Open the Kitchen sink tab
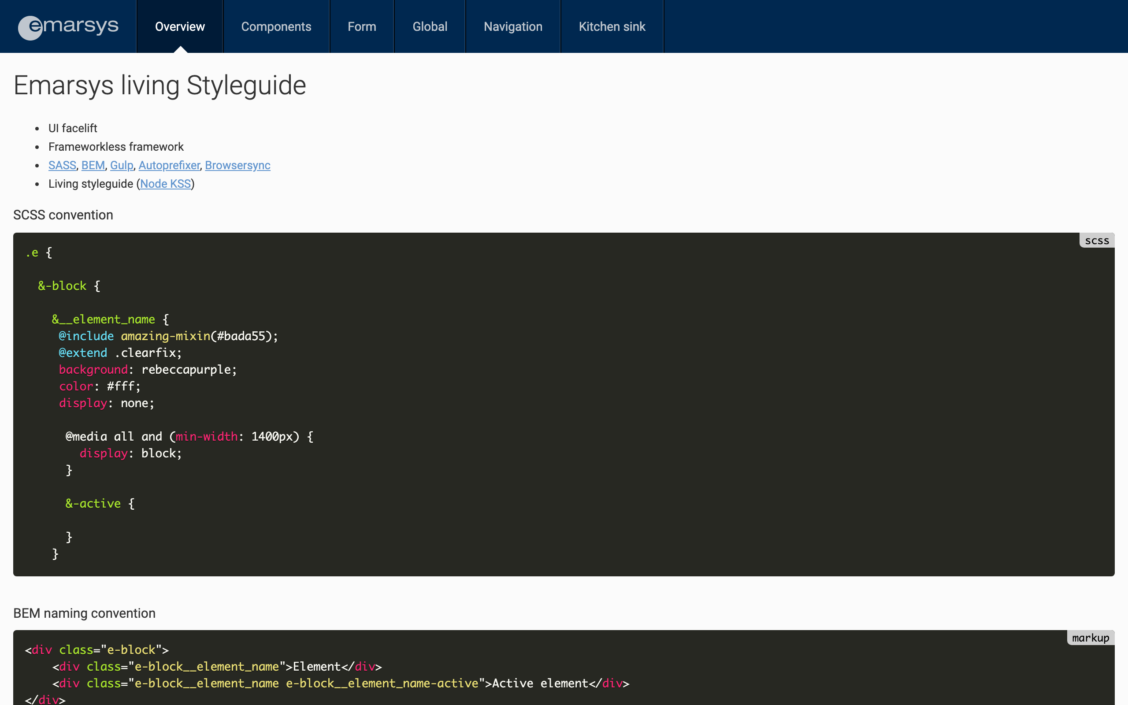 click(612, 26)
